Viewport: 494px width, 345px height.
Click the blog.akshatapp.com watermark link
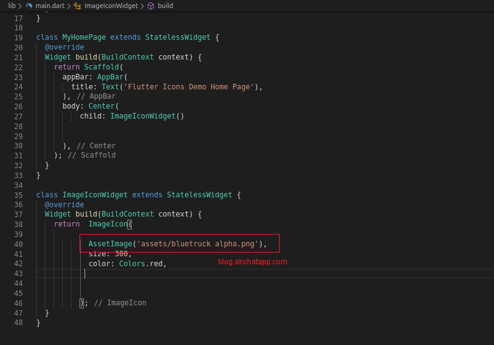click(252, 262)
